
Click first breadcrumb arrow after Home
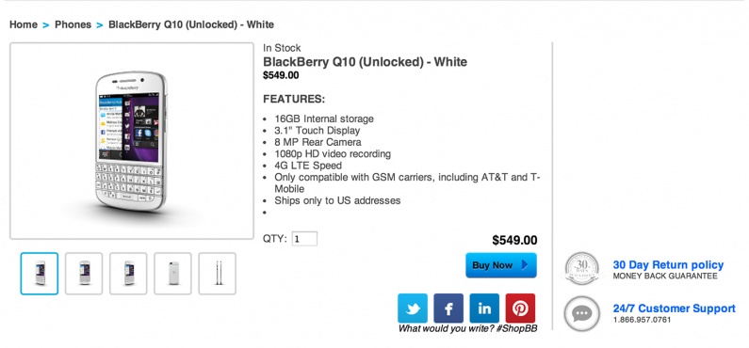[x=46, y=24]
